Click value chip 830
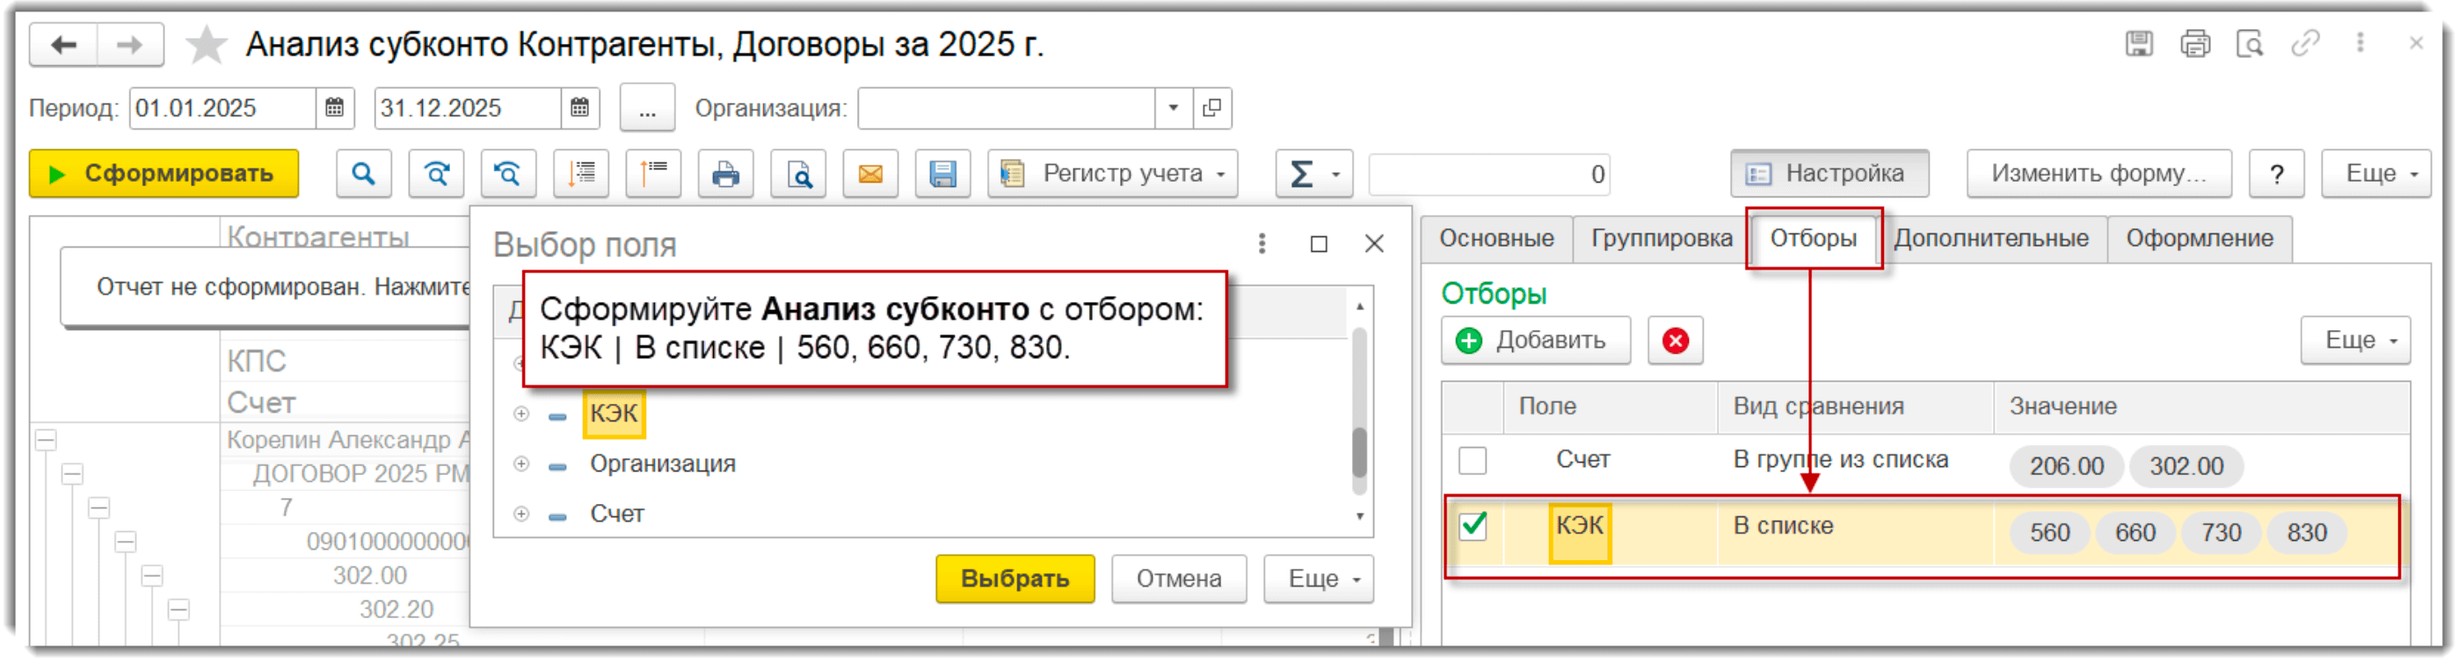The image size is (2458, 662). (2306, 534)
